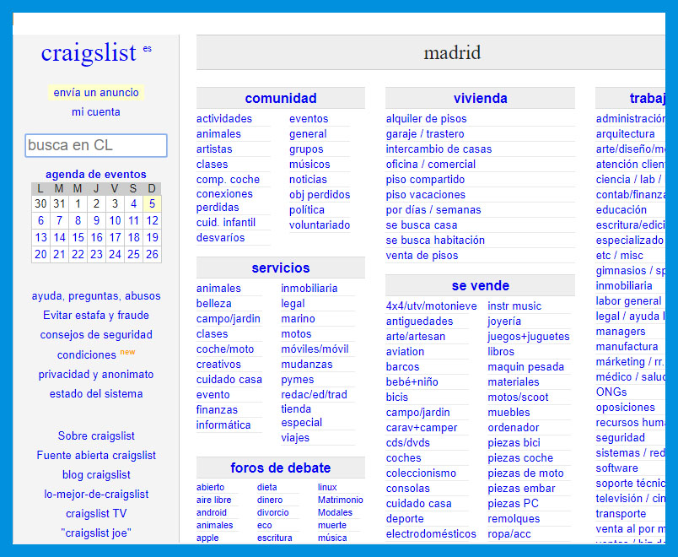Open 'eventos' under comunidad
The image size is (678, 557).
pyautogui.click(x=309, y=119)
